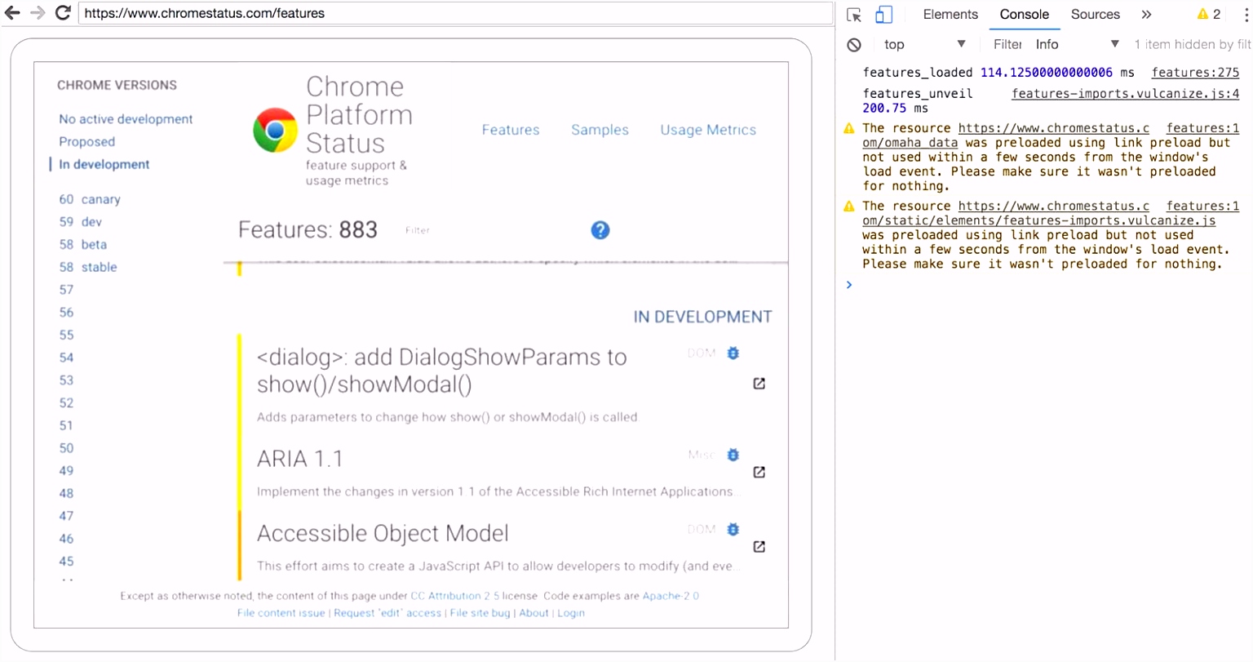Open the Info log level dropdown

1078,45
